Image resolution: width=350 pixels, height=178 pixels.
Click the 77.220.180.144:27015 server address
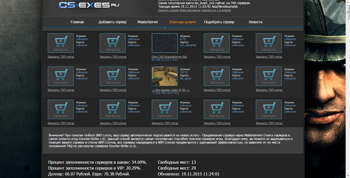pos(166,93)
